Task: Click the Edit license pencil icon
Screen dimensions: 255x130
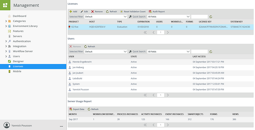Action: tap(82, 11)
